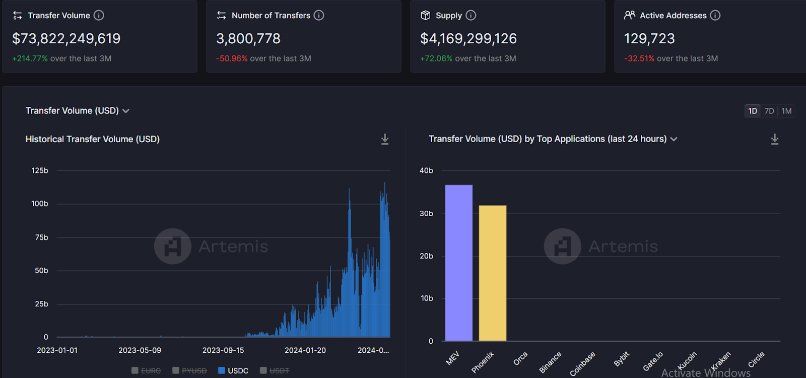Switch to the 7D timeframe
This screenshot has width=806, height=378.
[x=769, y=111]
